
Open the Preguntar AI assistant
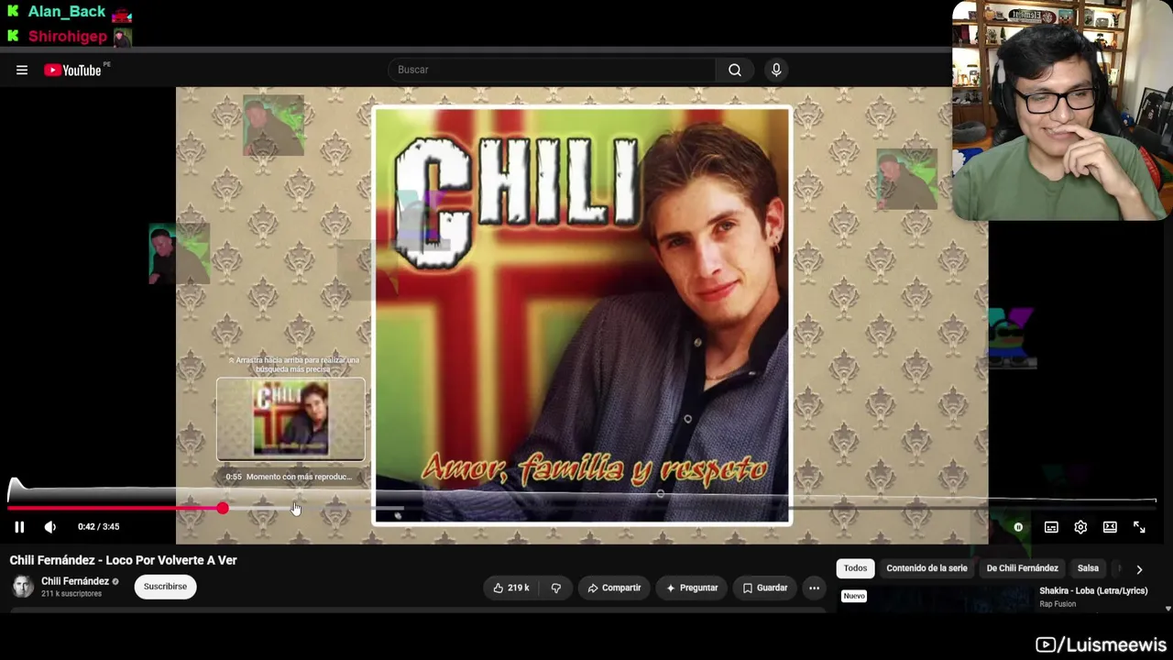pyautogui.click(x=692, y=588)
